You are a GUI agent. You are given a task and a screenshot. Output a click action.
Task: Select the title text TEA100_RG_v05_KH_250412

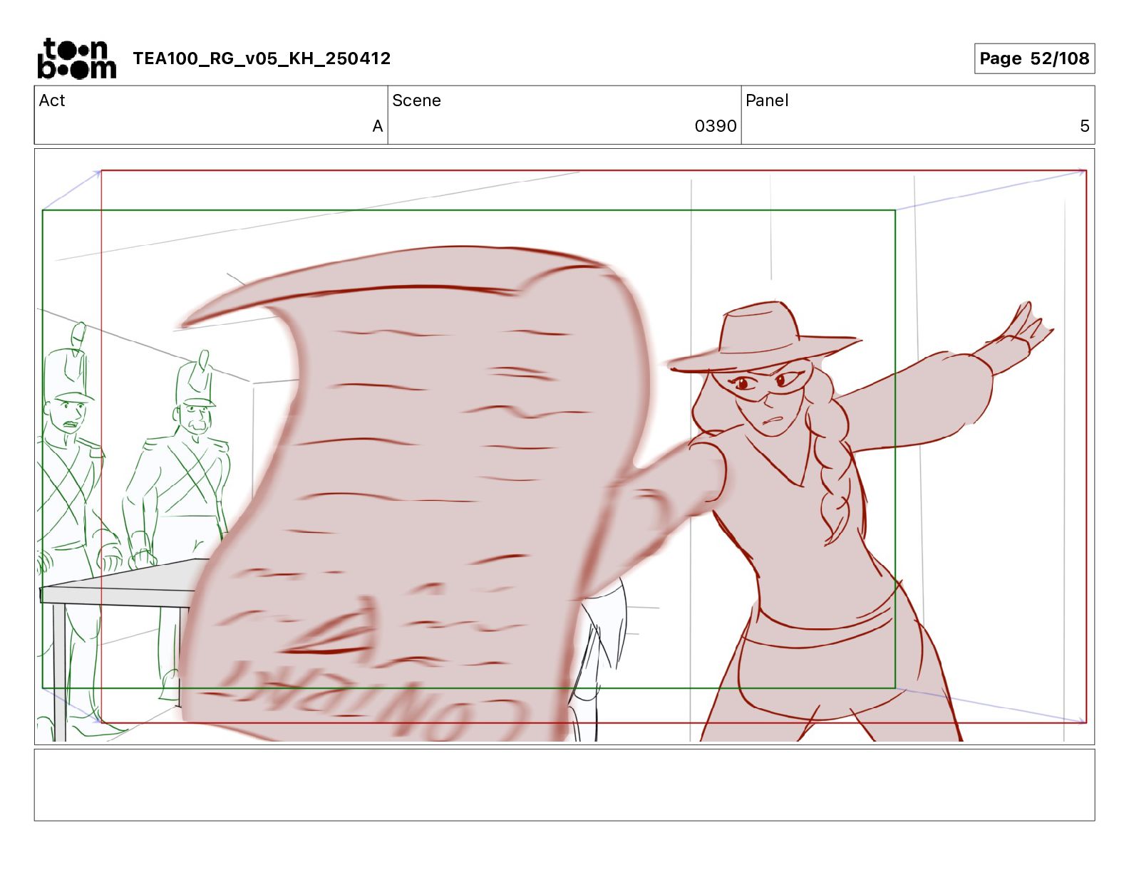pos(262,58)
